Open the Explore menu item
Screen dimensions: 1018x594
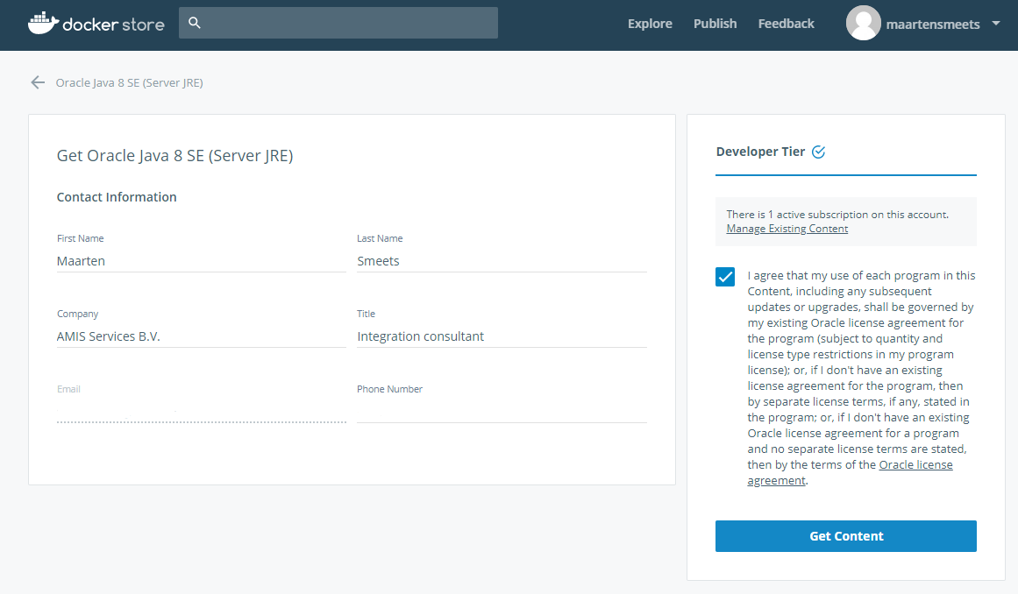coord(650,24)
